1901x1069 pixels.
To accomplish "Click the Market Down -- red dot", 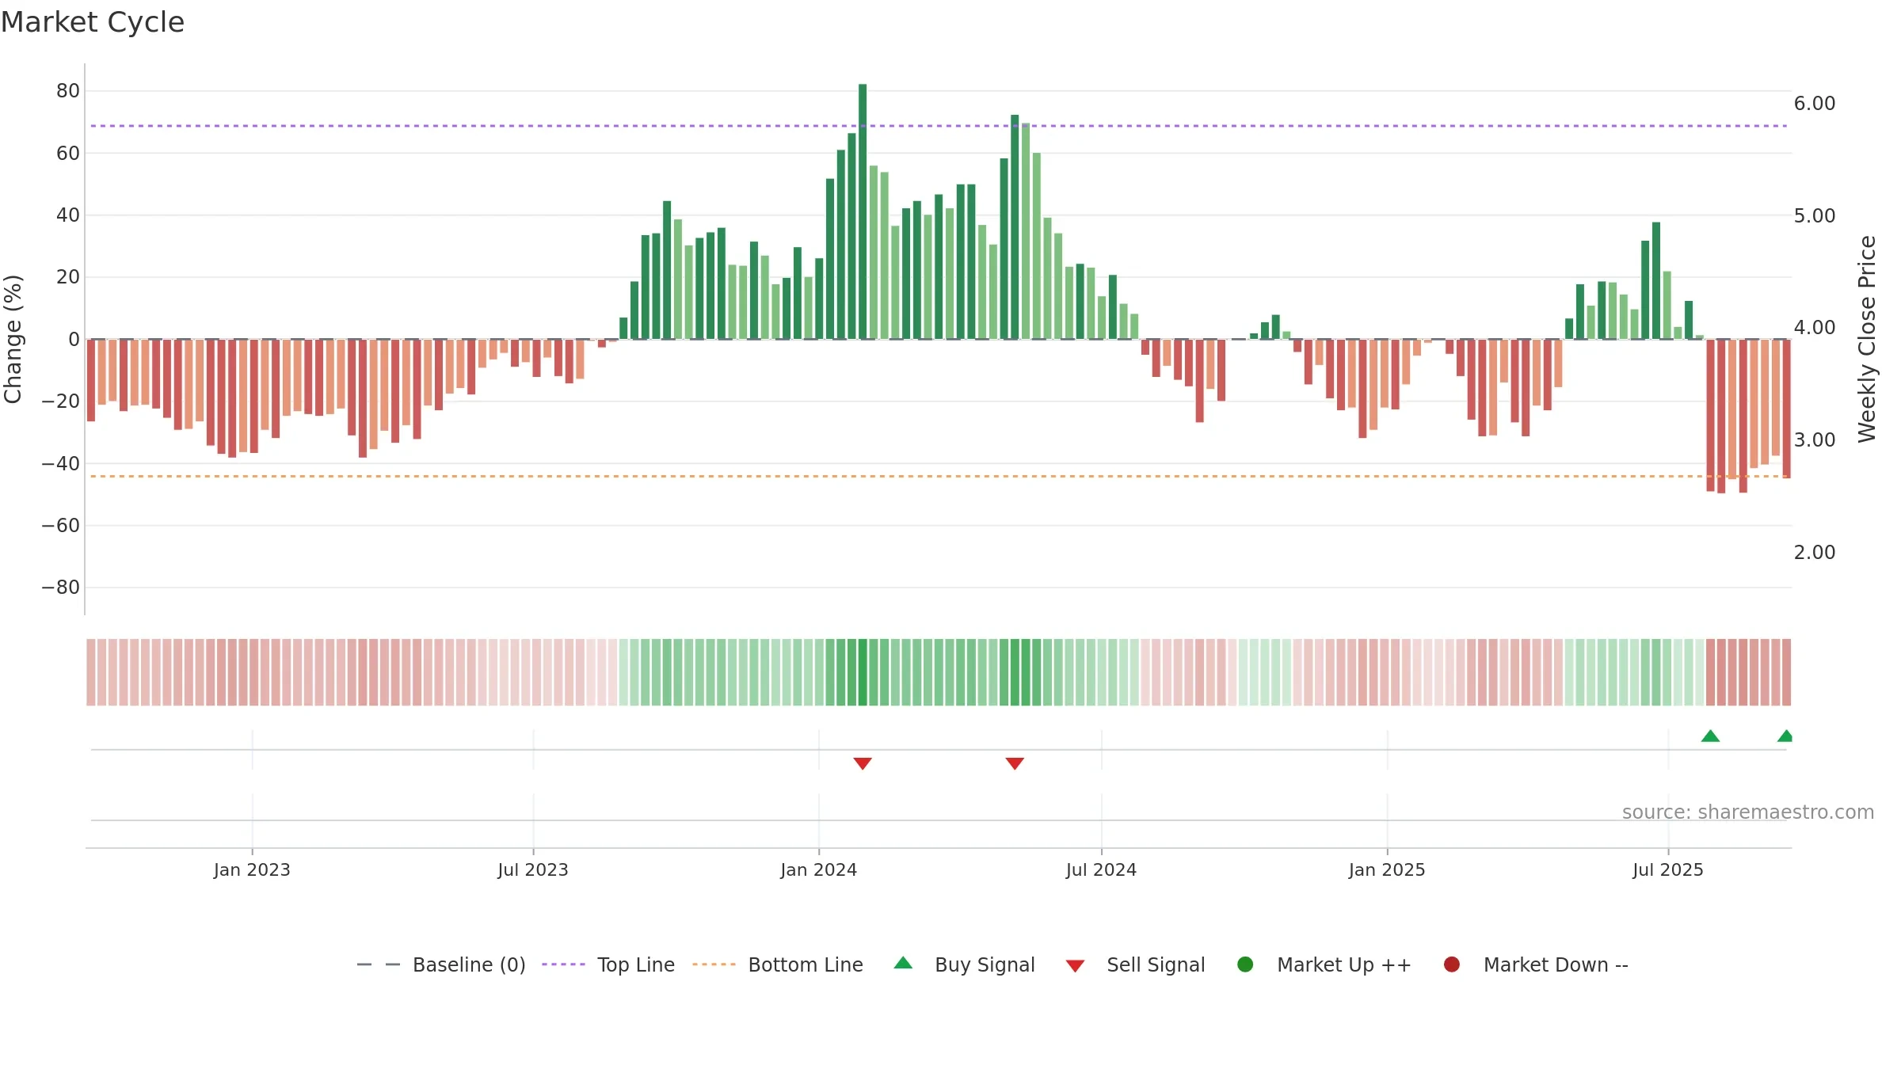I will pos(1452,964).
